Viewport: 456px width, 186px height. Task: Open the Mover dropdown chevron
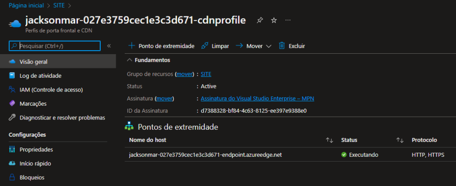coord(269,46)
